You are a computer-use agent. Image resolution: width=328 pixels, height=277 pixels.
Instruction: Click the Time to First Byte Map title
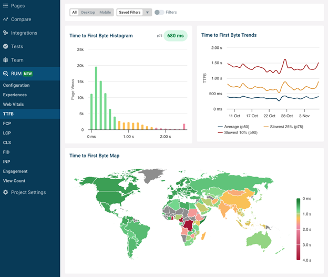click(x=94, y=156)
